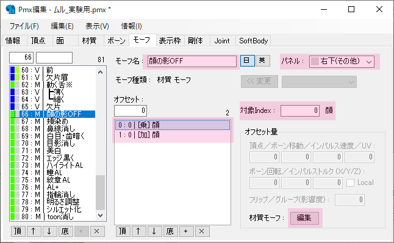The height and width of the screenshot is (243, 394).
Task: Select morph 67 : M 頬染め
Action: (x=52, y=121)
